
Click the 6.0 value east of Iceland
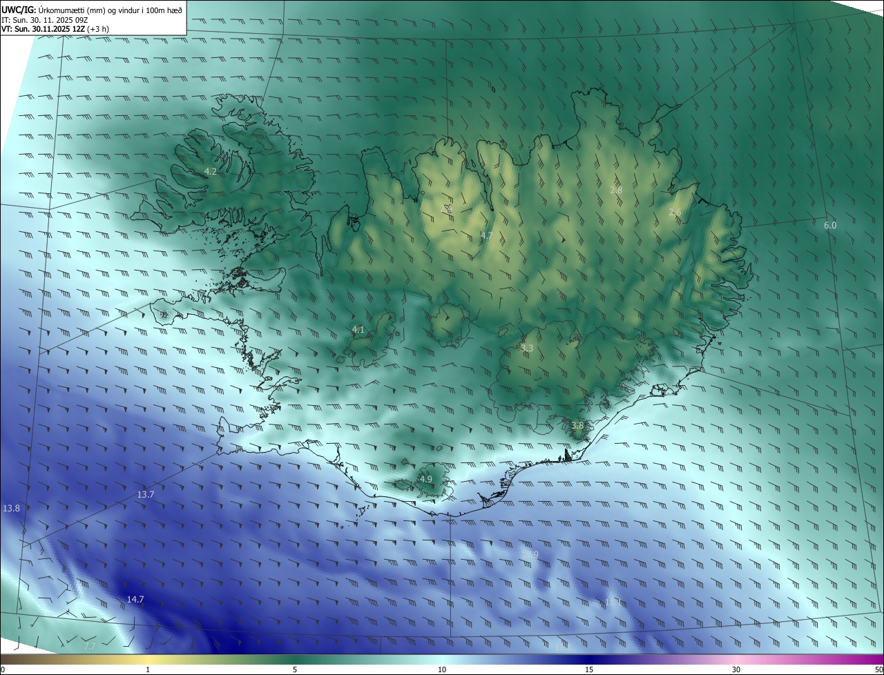(830, 226)
